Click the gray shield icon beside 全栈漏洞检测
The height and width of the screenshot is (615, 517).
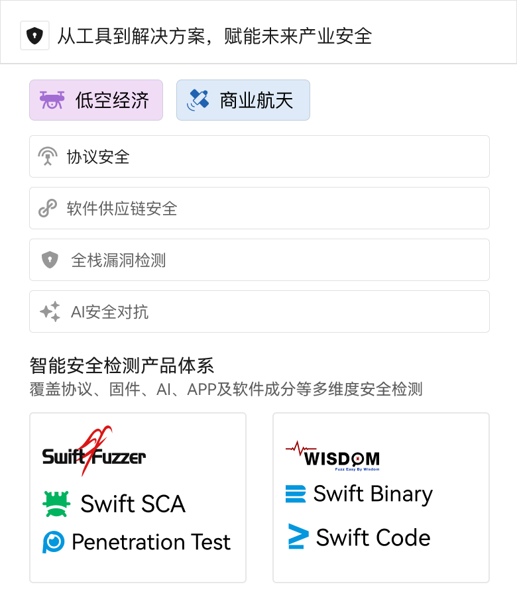[x=50, y=260]
